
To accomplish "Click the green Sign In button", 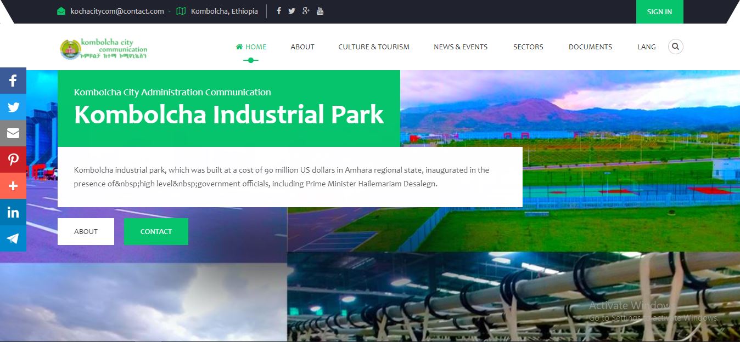I will coord(659,12).
